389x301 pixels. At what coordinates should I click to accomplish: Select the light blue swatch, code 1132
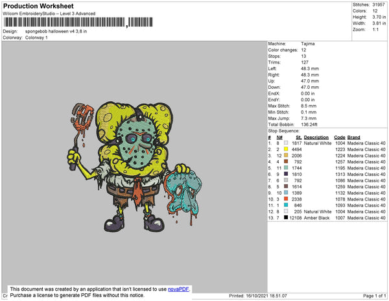click(x=286, y=193)
